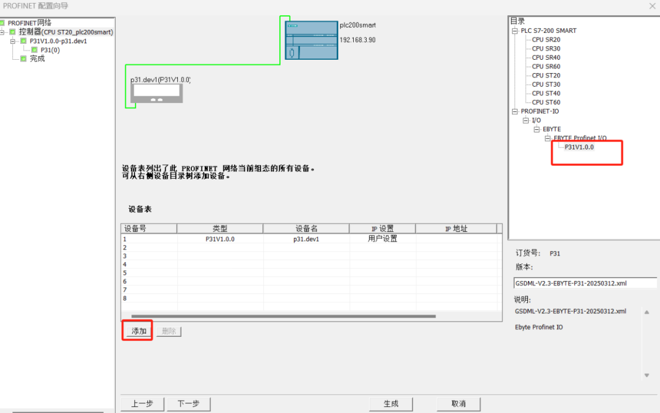The image size is (660, 413).
Task: Select P31(0) in the network tree
Action: [x=50, y=50]
